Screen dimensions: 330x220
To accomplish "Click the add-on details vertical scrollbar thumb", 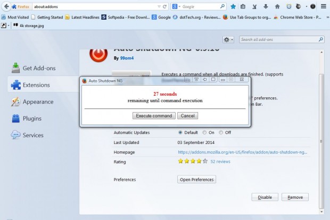I will 321,141.
